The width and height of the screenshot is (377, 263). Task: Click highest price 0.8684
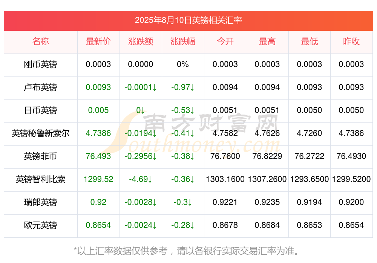click(267, 225)
